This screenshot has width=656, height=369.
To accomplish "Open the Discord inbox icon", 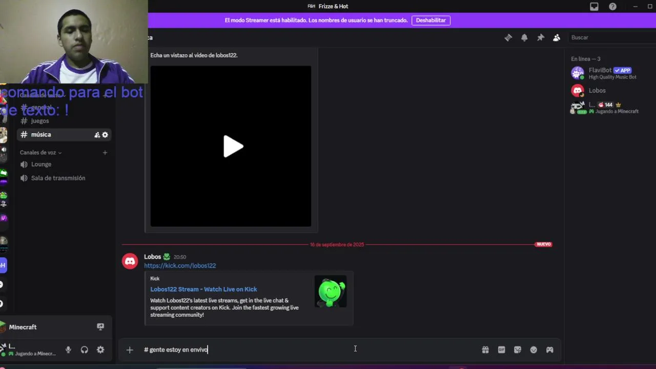I will tap(594, 7).
